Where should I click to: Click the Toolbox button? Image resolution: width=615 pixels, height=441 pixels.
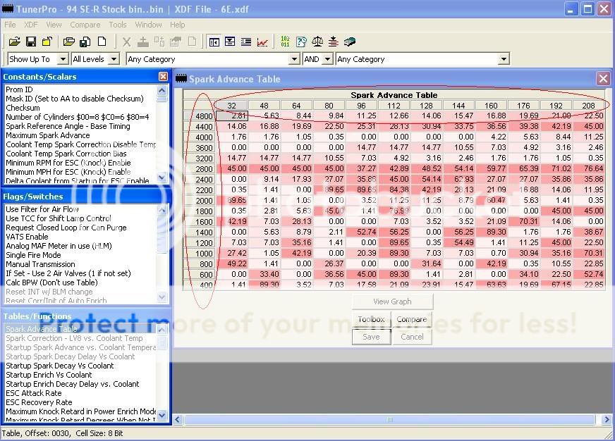click(x=371, y=319)
